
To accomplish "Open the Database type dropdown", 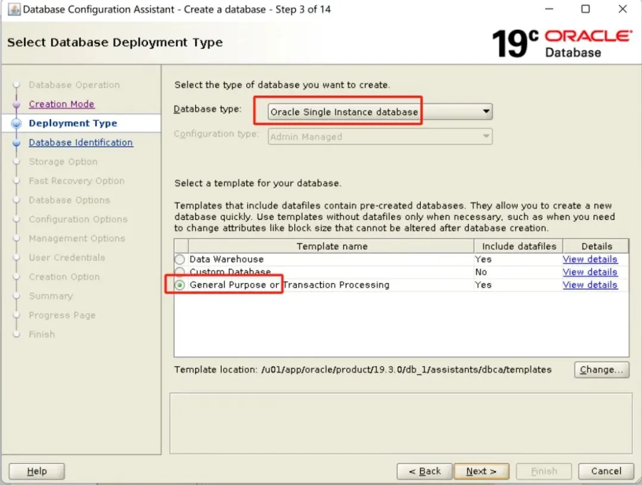I will pyautogui.click(x=380, y=112).
